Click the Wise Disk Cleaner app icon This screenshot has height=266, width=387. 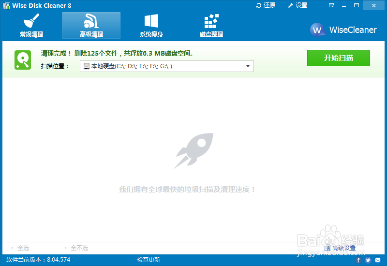[6, 5]
